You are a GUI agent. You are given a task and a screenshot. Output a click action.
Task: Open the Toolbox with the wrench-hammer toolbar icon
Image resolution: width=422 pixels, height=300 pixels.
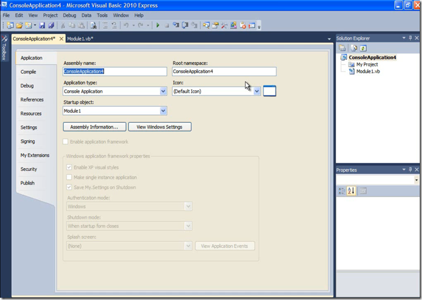224,25
